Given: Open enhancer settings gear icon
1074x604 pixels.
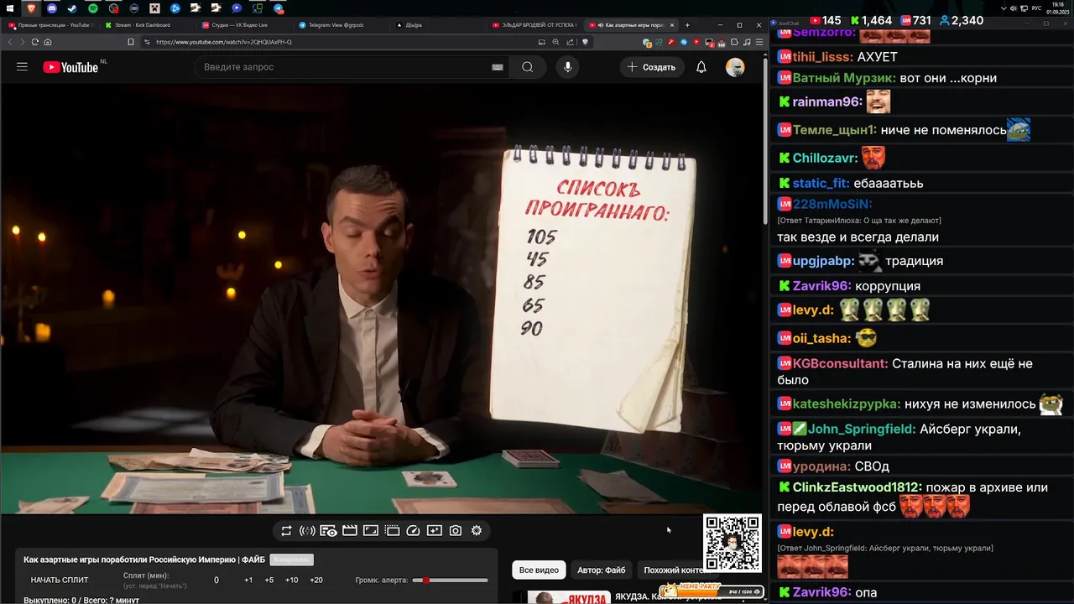Looking at the screenshot, I should tap(477, 530).
